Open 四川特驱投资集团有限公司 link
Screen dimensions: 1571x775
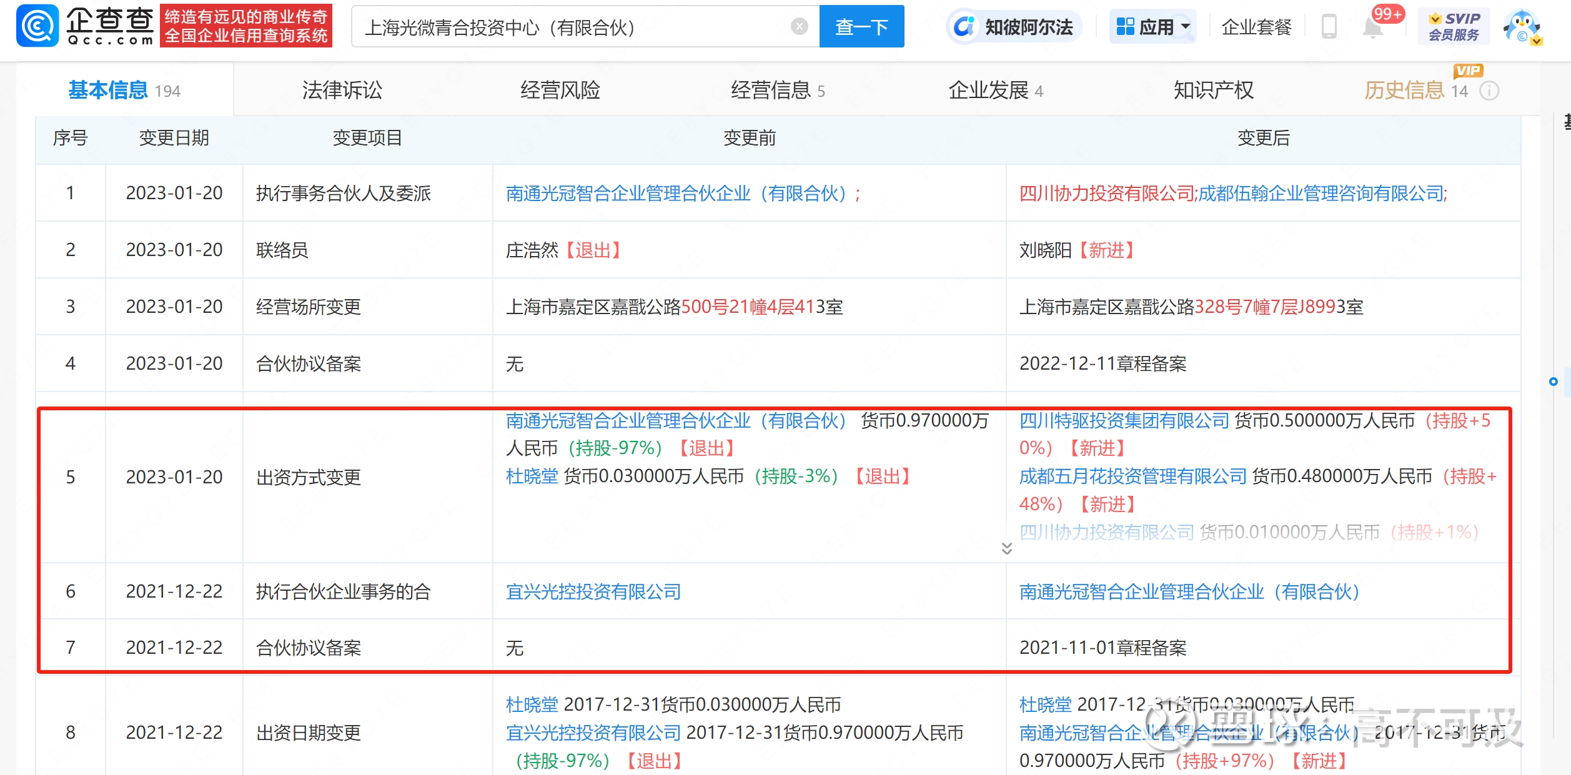[1124, 421]
